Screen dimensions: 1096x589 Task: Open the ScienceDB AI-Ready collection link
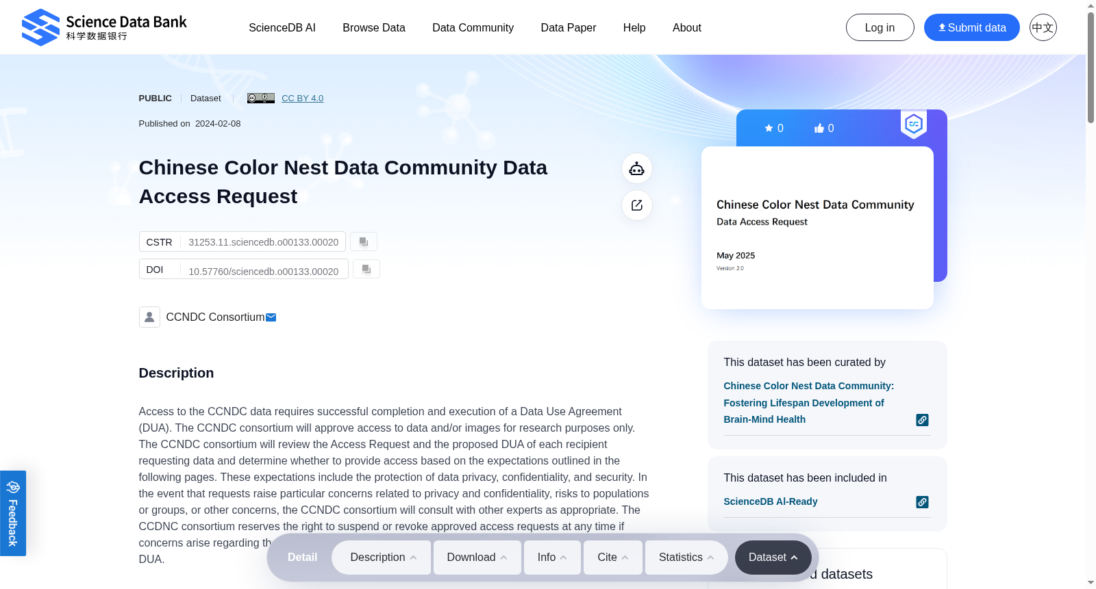click(771, 501)
